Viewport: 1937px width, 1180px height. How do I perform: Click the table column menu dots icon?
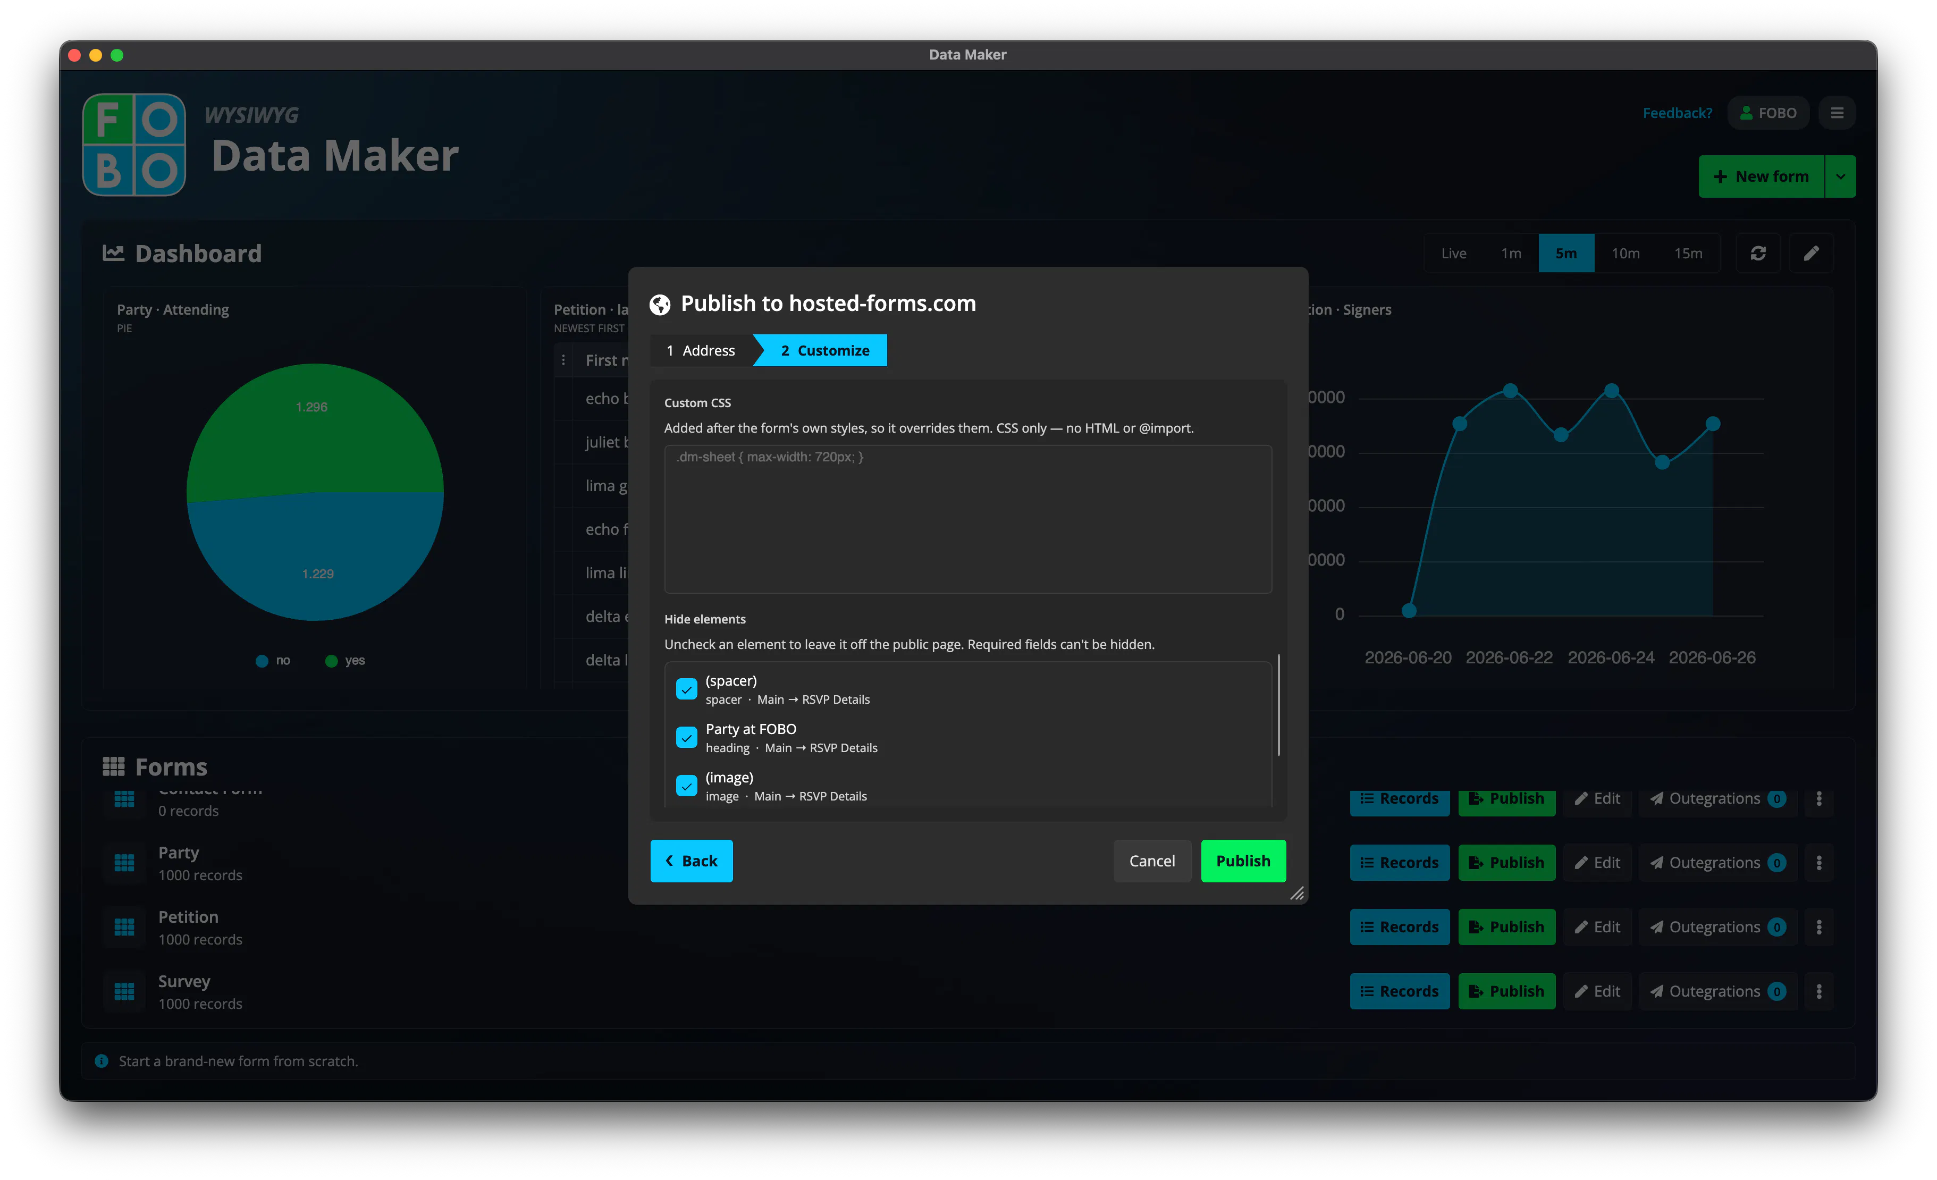pyautogui.click(x=563, y=360)
